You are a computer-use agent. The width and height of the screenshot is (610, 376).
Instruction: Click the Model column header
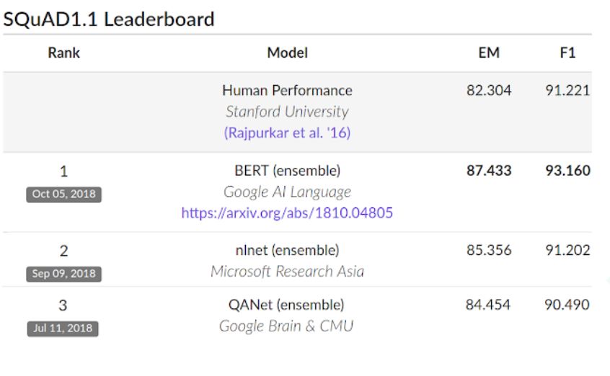coord(287,53)
